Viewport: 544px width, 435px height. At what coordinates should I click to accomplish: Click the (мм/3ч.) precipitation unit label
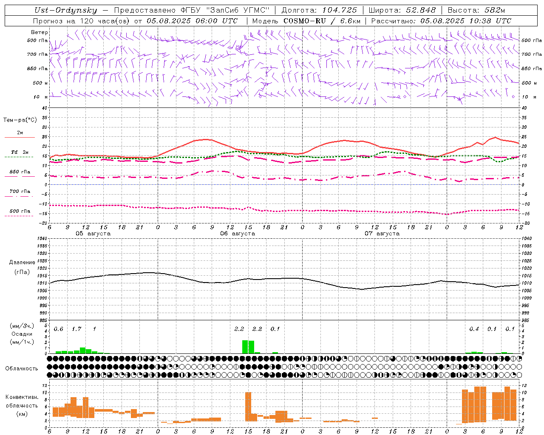tap(22, 326)
